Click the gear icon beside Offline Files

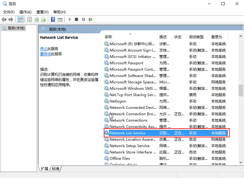107,158
